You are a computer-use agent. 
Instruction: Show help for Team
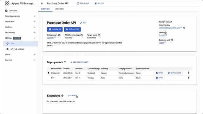(165, 33)
